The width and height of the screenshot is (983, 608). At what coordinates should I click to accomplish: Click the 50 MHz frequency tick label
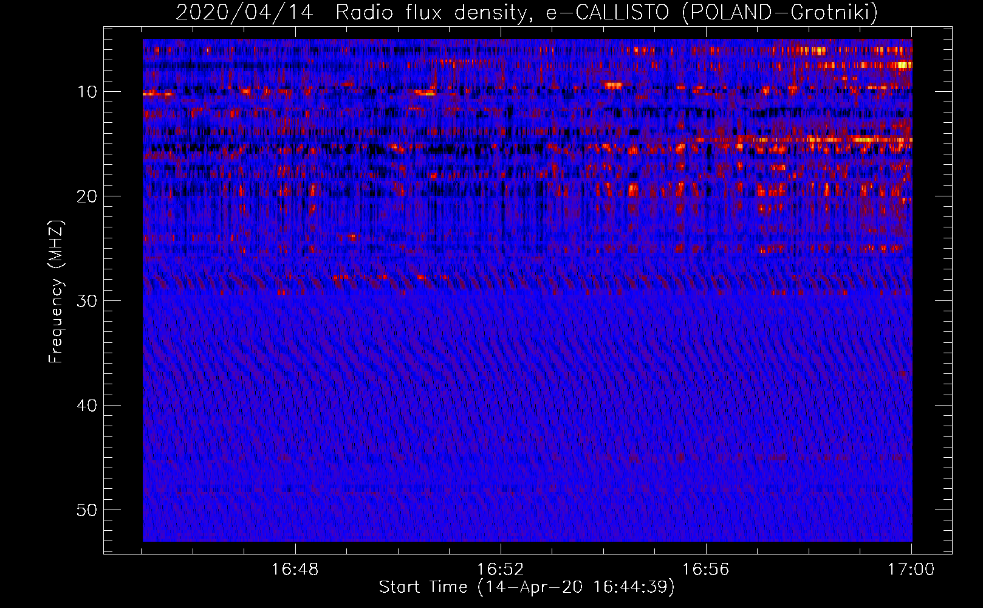coord(87,510)
